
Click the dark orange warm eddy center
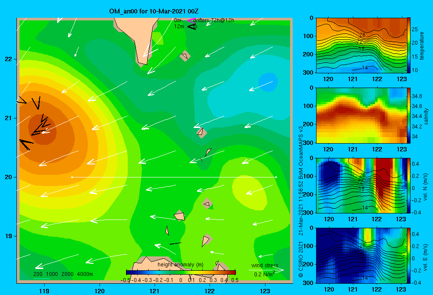click(x=43, y=130)
